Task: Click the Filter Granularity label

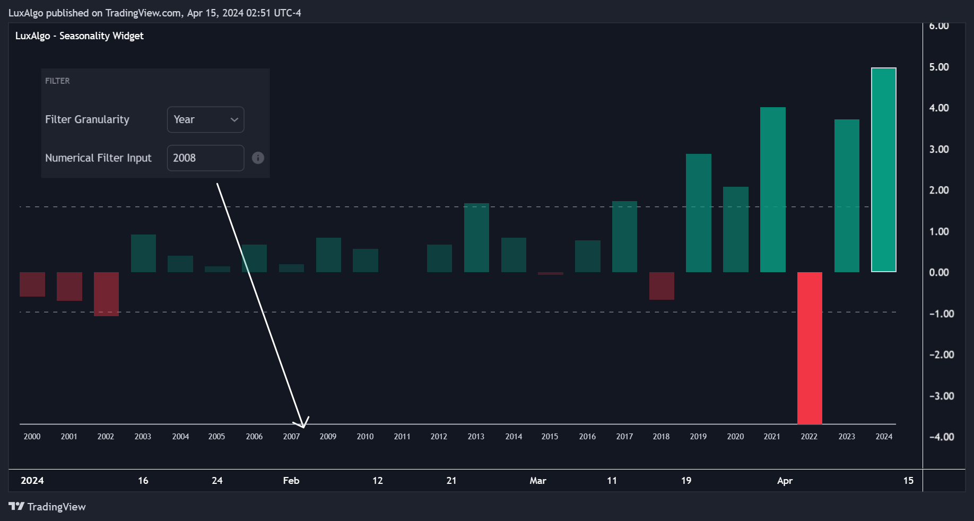Action: (x=87, y=119)
